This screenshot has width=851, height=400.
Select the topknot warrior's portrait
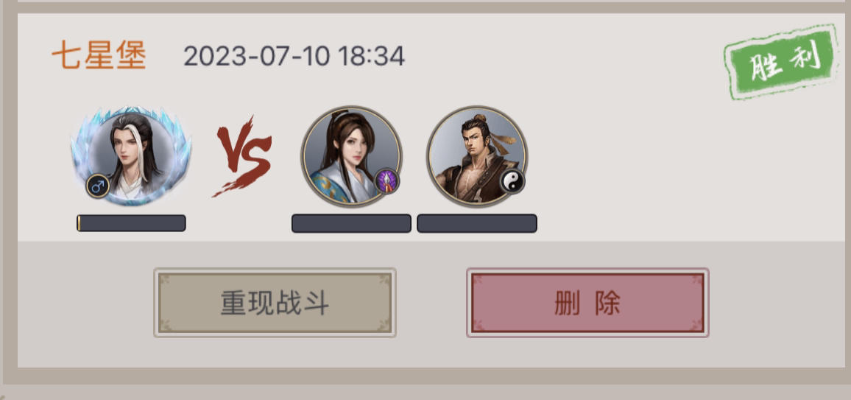477,156
